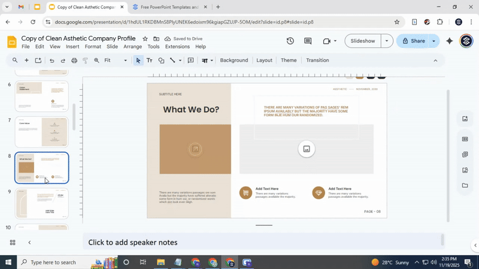The image size is (479, 269).
Task: Collapse the filmstrip panel arrow
Action: click(x=29, y=243)
